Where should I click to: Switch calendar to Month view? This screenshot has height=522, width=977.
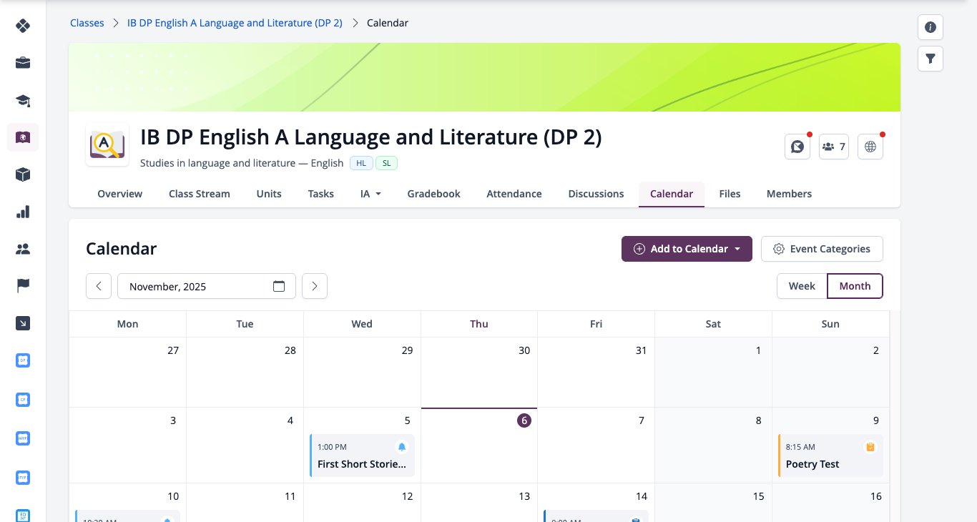click(x=855, y=286)
